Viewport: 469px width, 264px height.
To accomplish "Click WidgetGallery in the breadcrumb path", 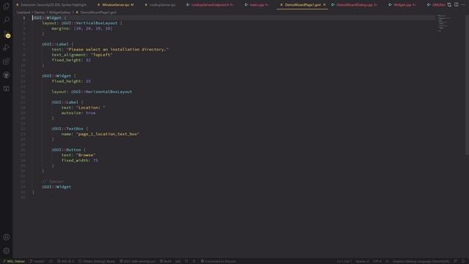I will click(60, 12).
